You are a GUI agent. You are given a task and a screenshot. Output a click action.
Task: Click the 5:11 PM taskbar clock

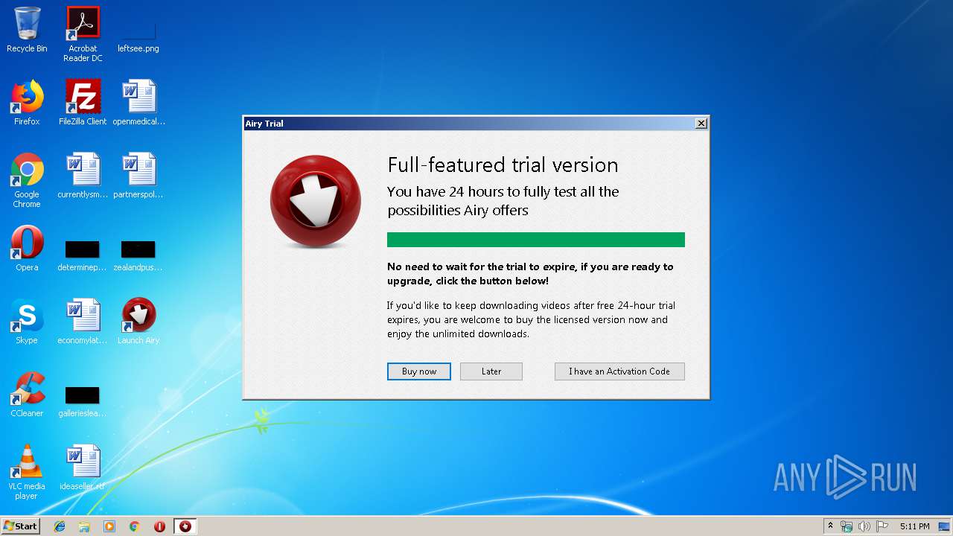click(914, 526)
